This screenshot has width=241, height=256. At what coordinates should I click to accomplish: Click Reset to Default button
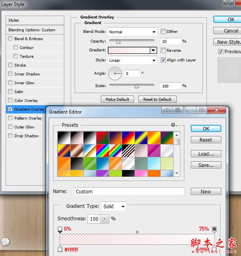tap(157, 99)
